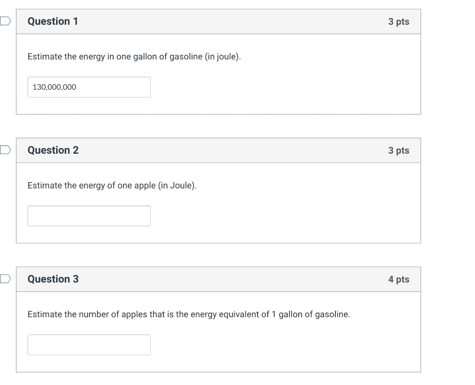475x385 pixels.
Task: Click the word "apples" in Question 3's prompt
Action: point(135,314)
